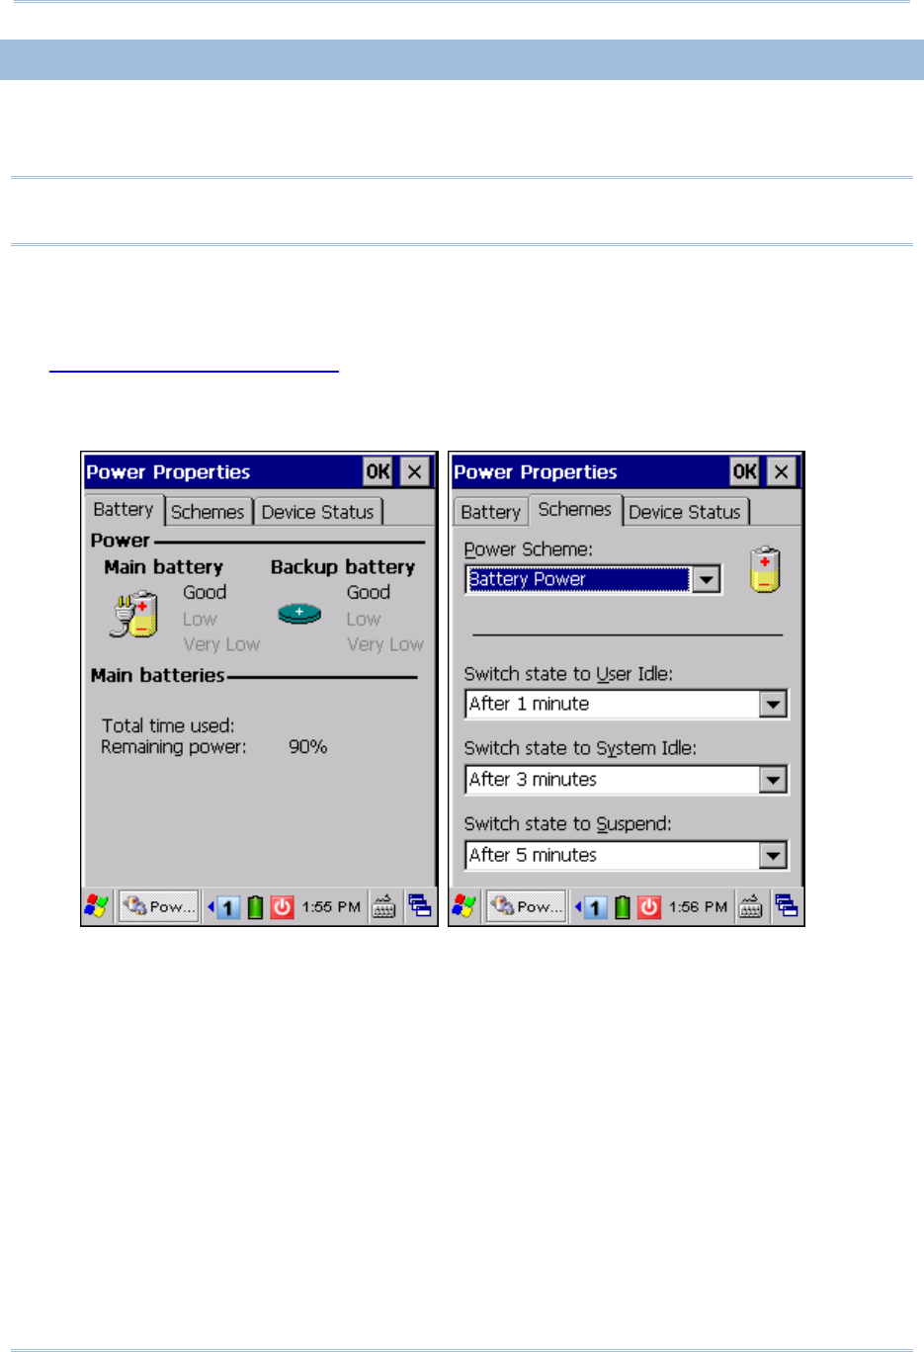Select the Battery tab in the right window
924x1352 pixels.
pos(490,512)
